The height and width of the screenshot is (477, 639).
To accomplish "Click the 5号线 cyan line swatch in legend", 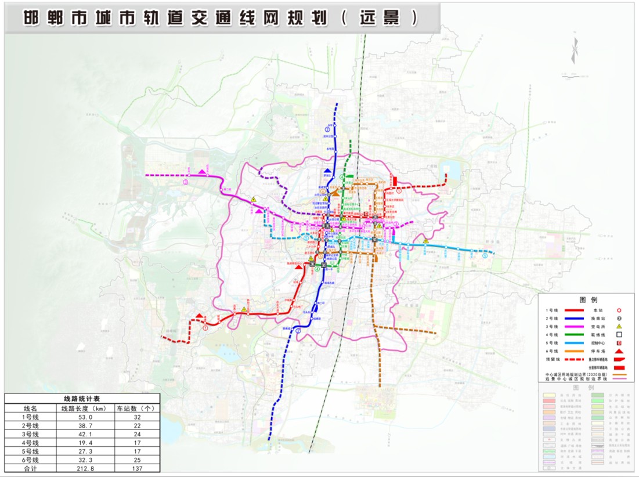I will click(573, 344).
